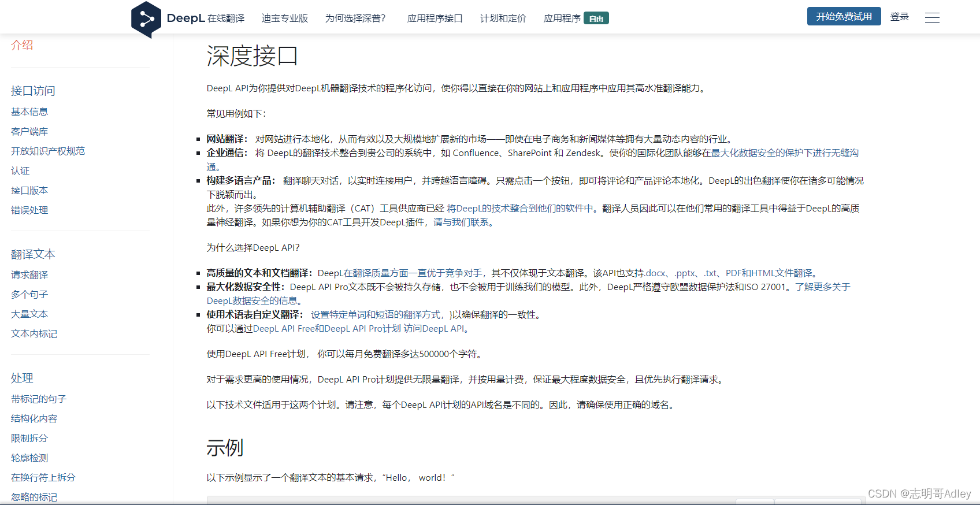Screen dimensions: 980x505
Task: Click 设置特定单词和短语的翻译方式 link
Action: 377,315
